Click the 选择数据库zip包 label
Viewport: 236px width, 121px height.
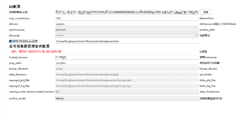click(x=18, y=12)
